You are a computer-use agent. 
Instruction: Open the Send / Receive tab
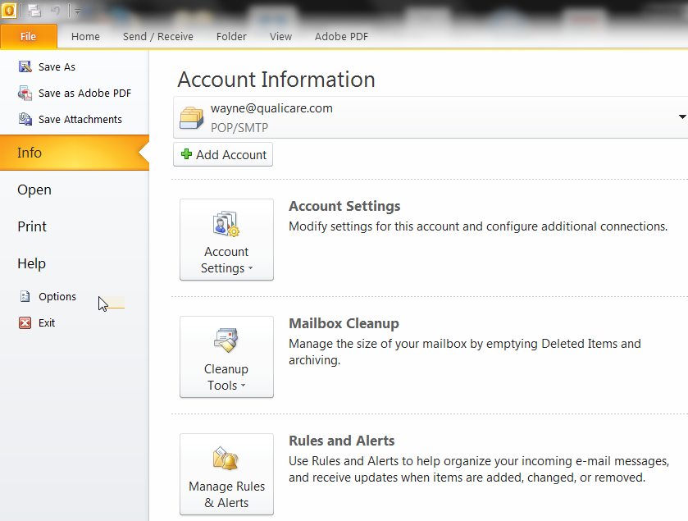coord(158,37)
